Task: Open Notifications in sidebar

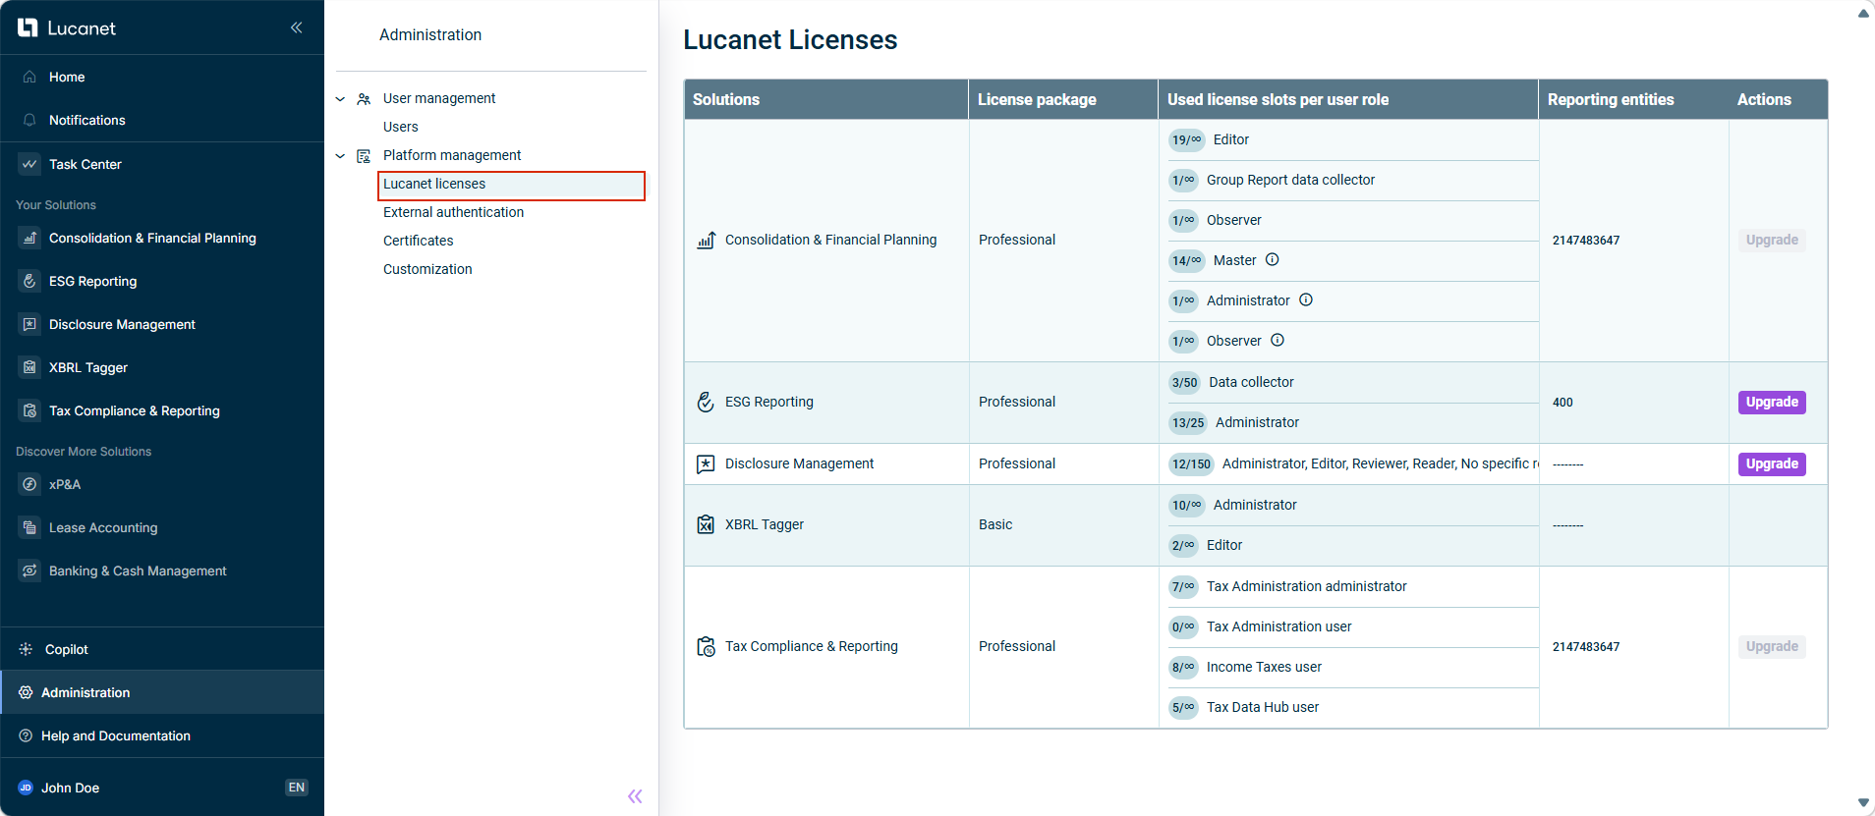Action: [162, 120]
